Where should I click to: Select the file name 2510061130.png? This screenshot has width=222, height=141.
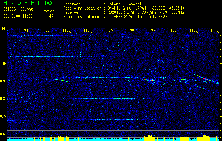pos(18,10)
